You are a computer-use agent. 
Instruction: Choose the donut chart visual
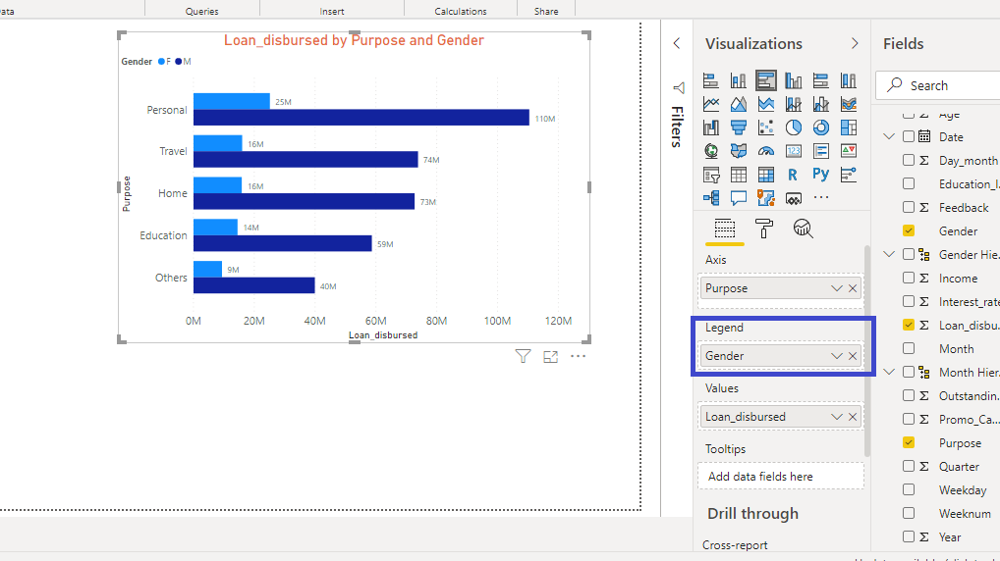pyautogui.click(x=821, y=127)
